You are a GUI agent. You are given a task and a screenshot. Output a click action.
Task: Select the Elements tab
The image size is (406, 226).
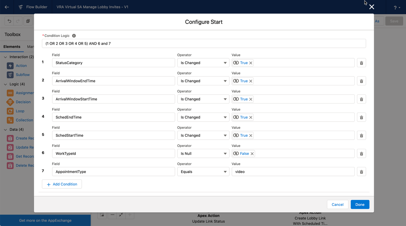coord(12,47)
